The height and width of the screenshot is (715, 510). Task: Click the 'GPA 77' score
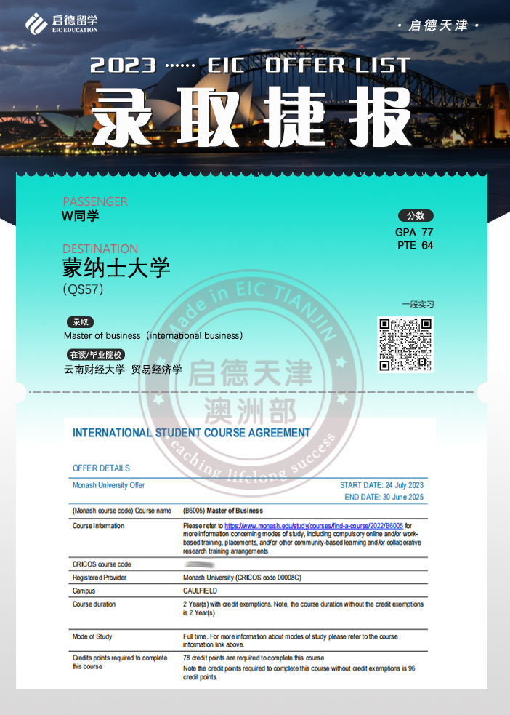tap(414, 232)
